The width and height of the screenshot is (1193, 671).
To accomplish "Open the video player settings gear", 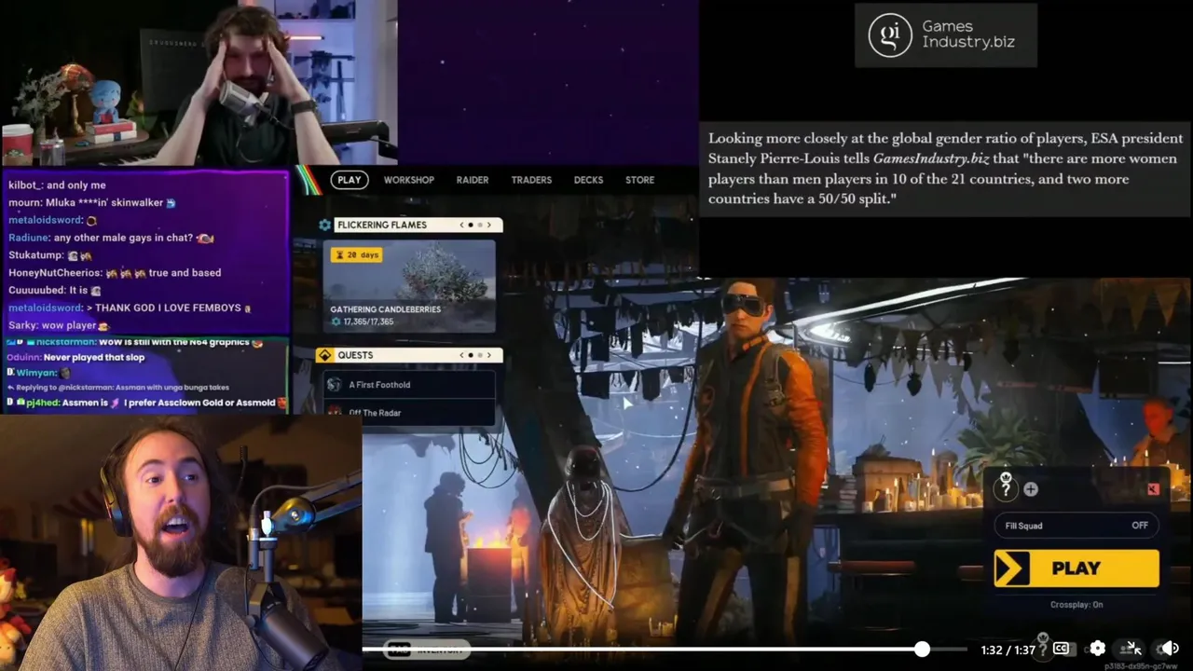I will pos(1097,649).
